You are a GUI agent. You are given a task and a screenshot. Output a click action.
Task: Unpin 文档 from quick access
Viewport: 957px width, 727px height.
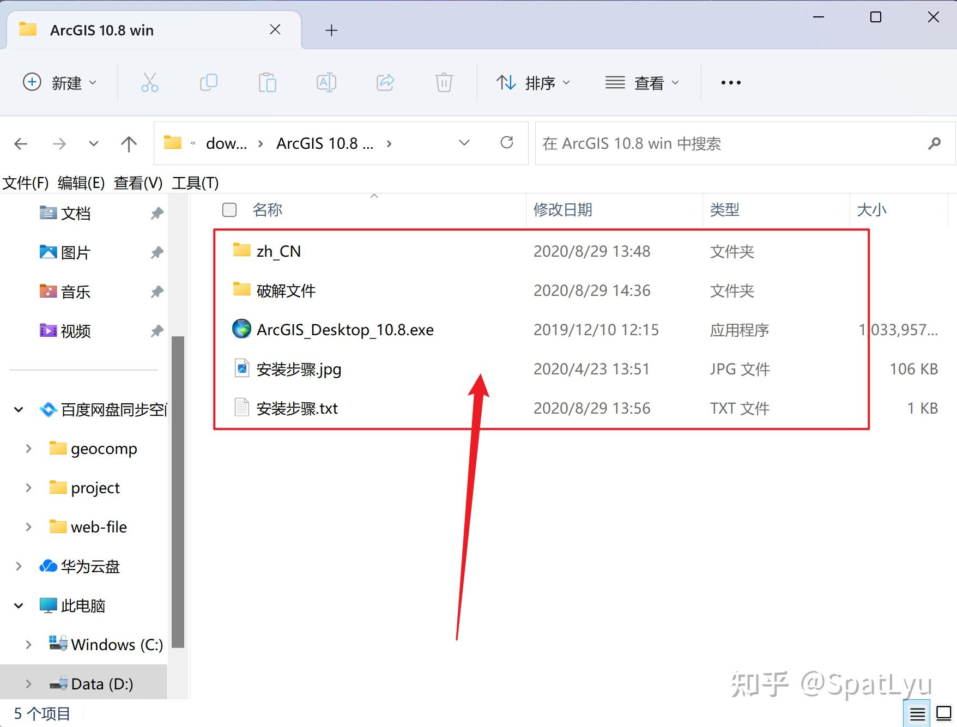pos(157,213)
